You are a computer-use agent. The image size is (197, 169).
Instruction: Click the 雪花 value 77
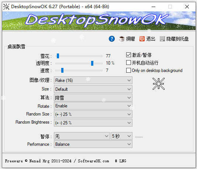[108, 56]
